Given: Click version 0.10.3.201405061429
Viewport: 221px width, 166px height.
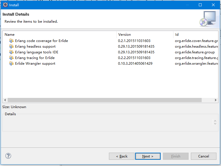Looking at the screenshot, I should click(x=135, y=64).
